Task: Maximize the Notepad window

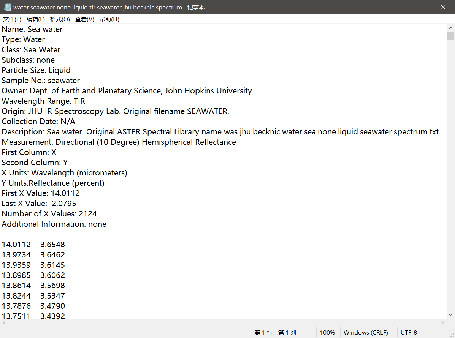Action: pyautogui.click(x=421, y=7)
